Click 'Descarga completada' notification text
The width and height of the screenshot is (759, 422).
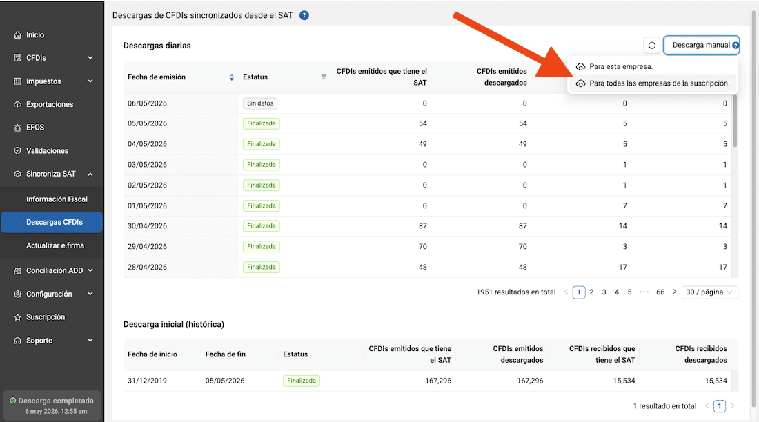[x=56, y=401]
